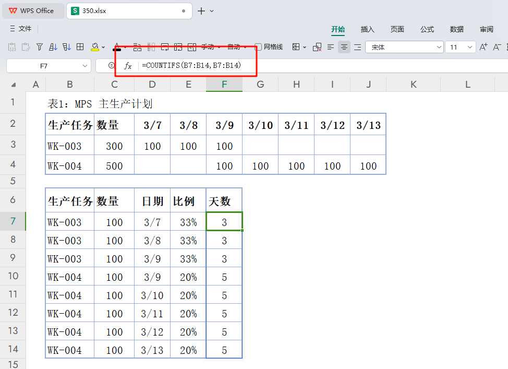Click the sort descending icon
This screenshot has height=369, width=508.
tap(67, 47)
